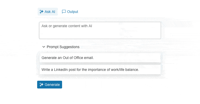Click the 'Generate' text on the blue button
The width and height of the screenshot is (200, 104).
[52, 85]
